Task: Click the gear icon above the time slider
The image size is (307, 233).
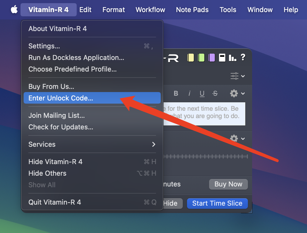Action: coord(234,139)
